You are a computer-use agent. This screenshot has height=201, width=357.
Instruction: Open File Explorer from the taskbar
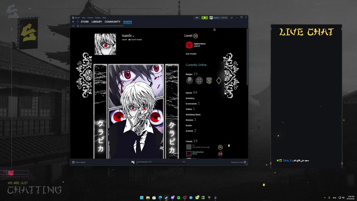pyautogui.click(x=148, y=198)
